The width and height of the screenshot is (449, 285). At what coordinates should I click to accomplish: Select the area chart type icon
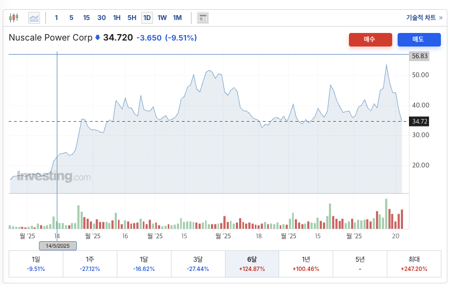pyautogui.click(x=34, y=18)
